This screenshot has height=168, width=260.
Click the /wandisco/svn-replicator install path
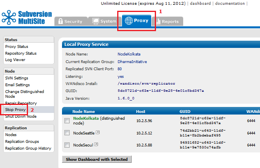click(146, 83)
